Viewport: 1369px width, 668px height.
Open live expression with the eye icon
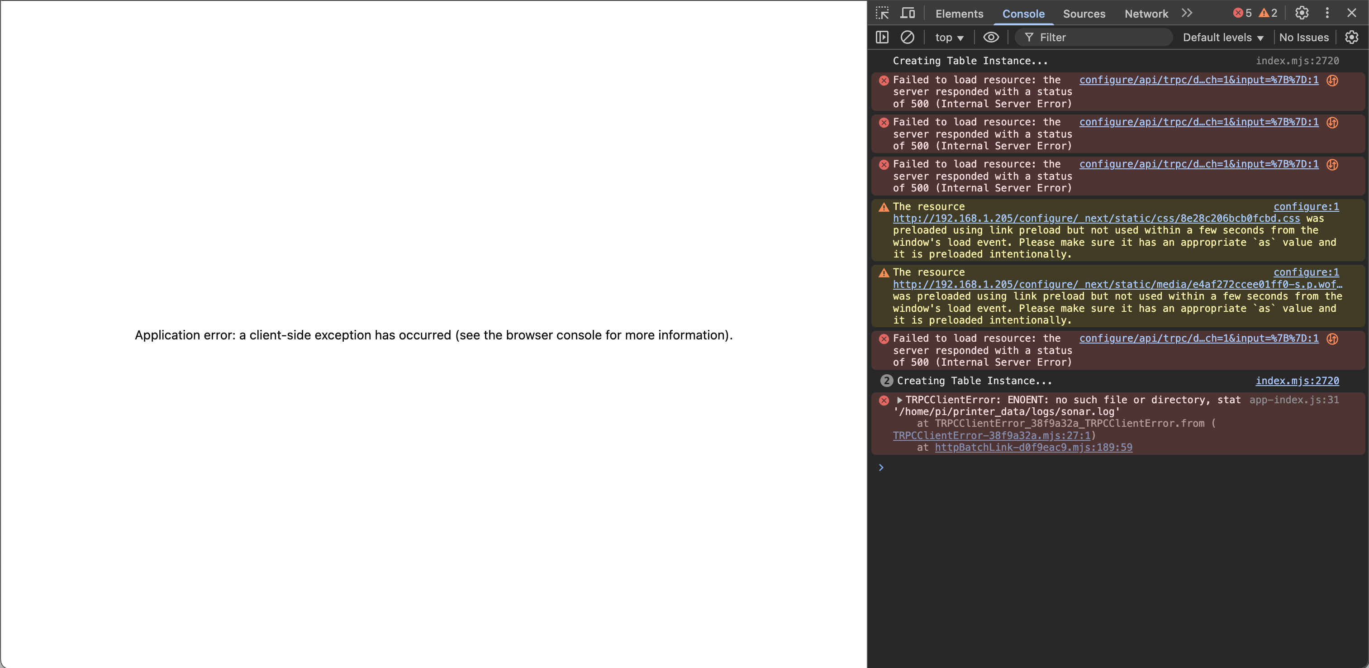click(991, 37)
